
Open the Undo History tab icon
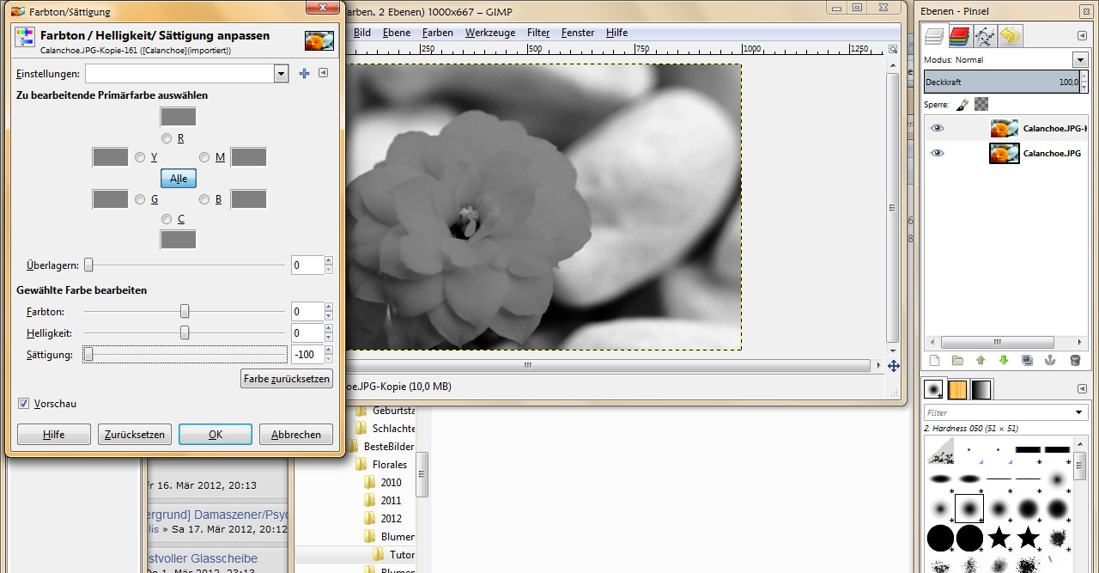pyautogui.click(x=1011, y=36)
